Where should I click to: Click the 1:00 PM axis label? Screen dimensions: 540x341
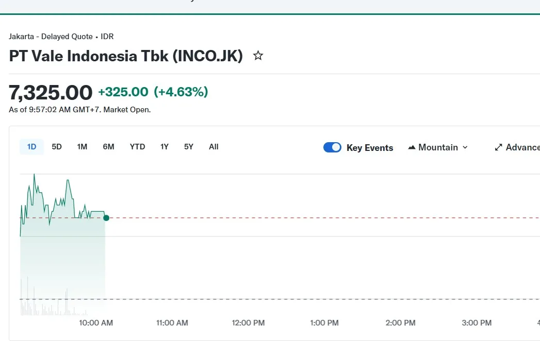324,323
